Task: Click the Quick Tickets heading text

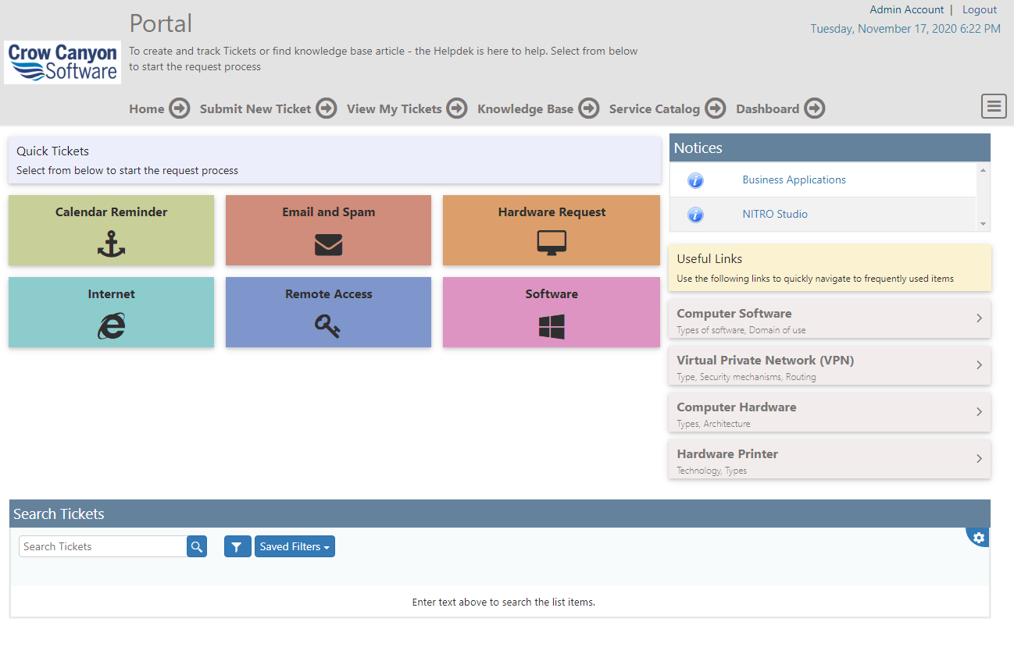Action: [52, 151]
